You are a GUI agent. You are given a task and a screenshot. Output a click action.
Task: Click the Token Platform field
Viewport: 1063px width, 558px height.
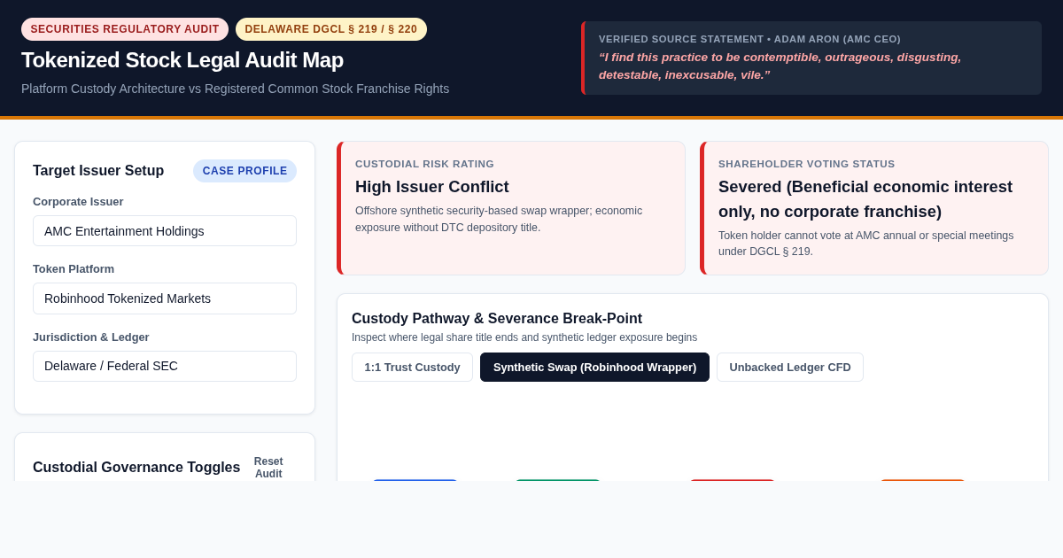(165, 298)
